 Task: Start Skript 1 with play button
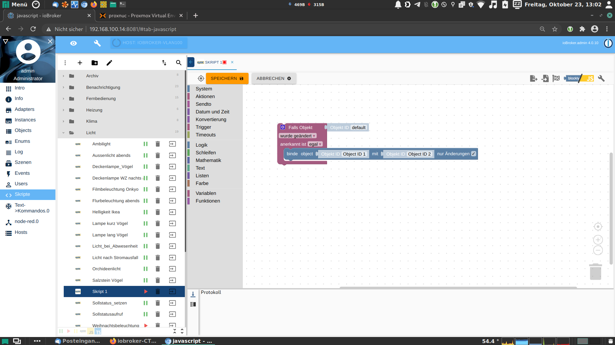(x=146, y=292)
